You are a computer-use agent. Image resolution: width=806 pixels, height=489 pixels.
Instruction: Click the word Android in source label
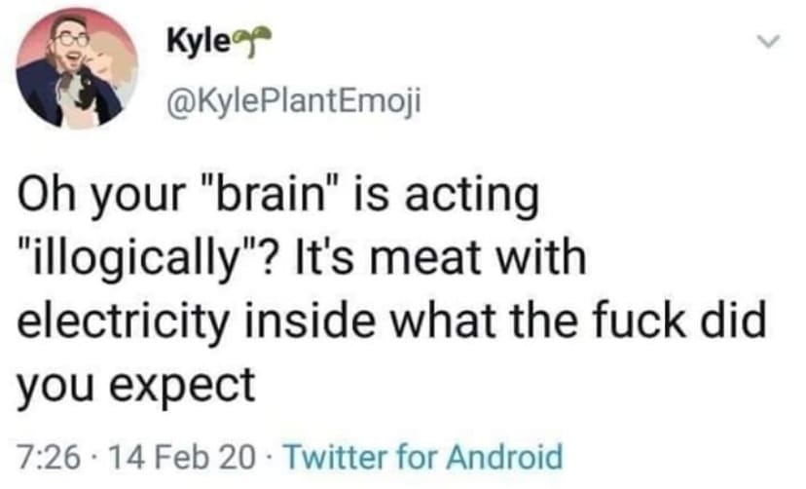point(505,457)
